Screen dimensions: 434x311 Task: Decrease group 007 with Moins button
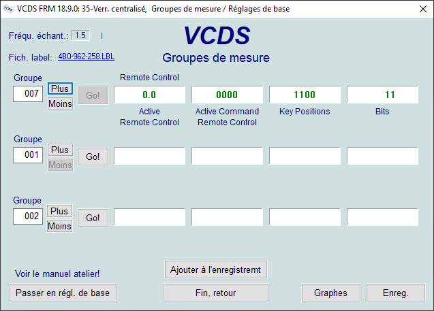tap(60, 103)
